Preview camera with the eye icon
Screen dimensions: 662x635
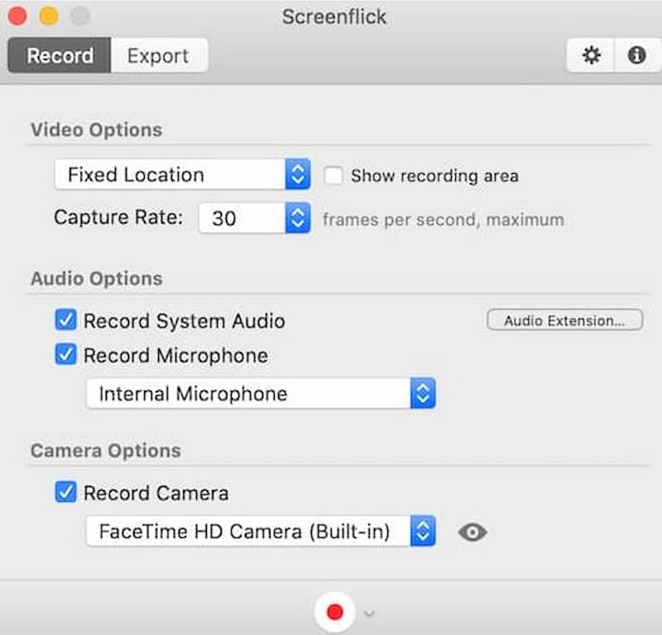point(473,532)
